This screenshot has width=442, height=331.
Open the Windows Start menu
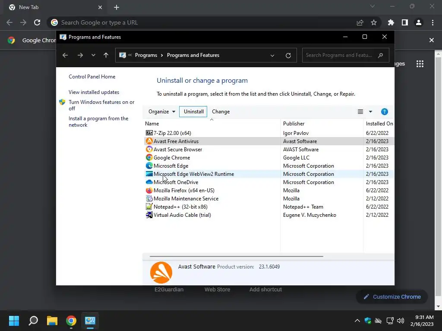pos(14,321)
